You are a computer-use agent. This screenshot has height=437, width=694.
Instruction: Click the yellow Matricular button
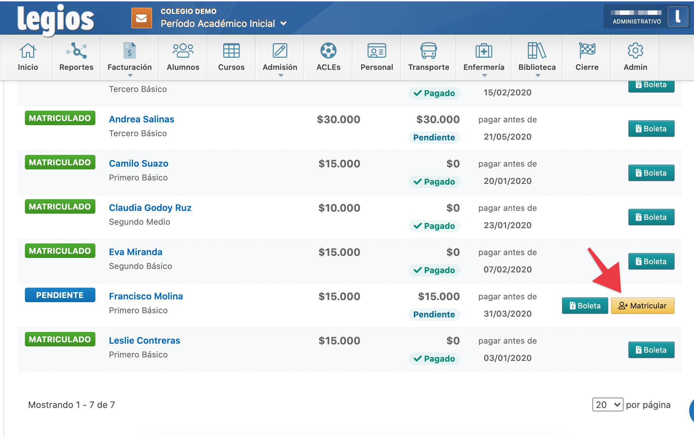[643, 306]
